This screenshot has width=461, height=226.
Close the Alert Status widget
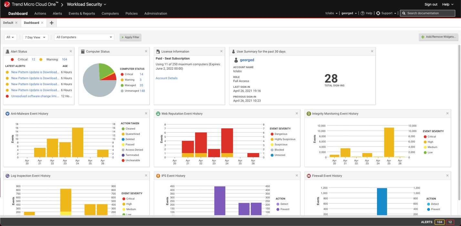coord(71,51)
